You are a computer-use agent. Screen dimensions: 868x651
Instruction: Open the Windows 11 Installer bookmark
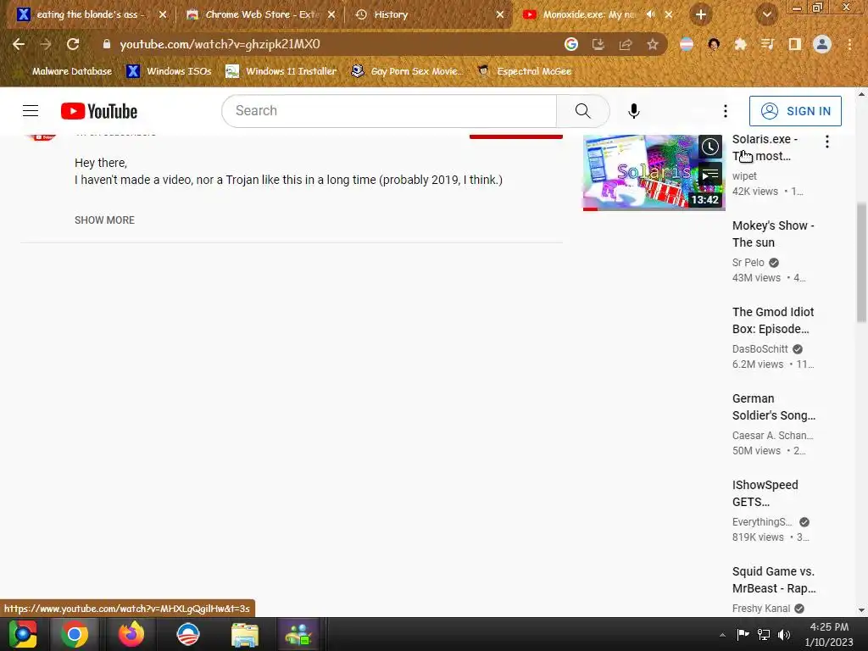point(281,71)
